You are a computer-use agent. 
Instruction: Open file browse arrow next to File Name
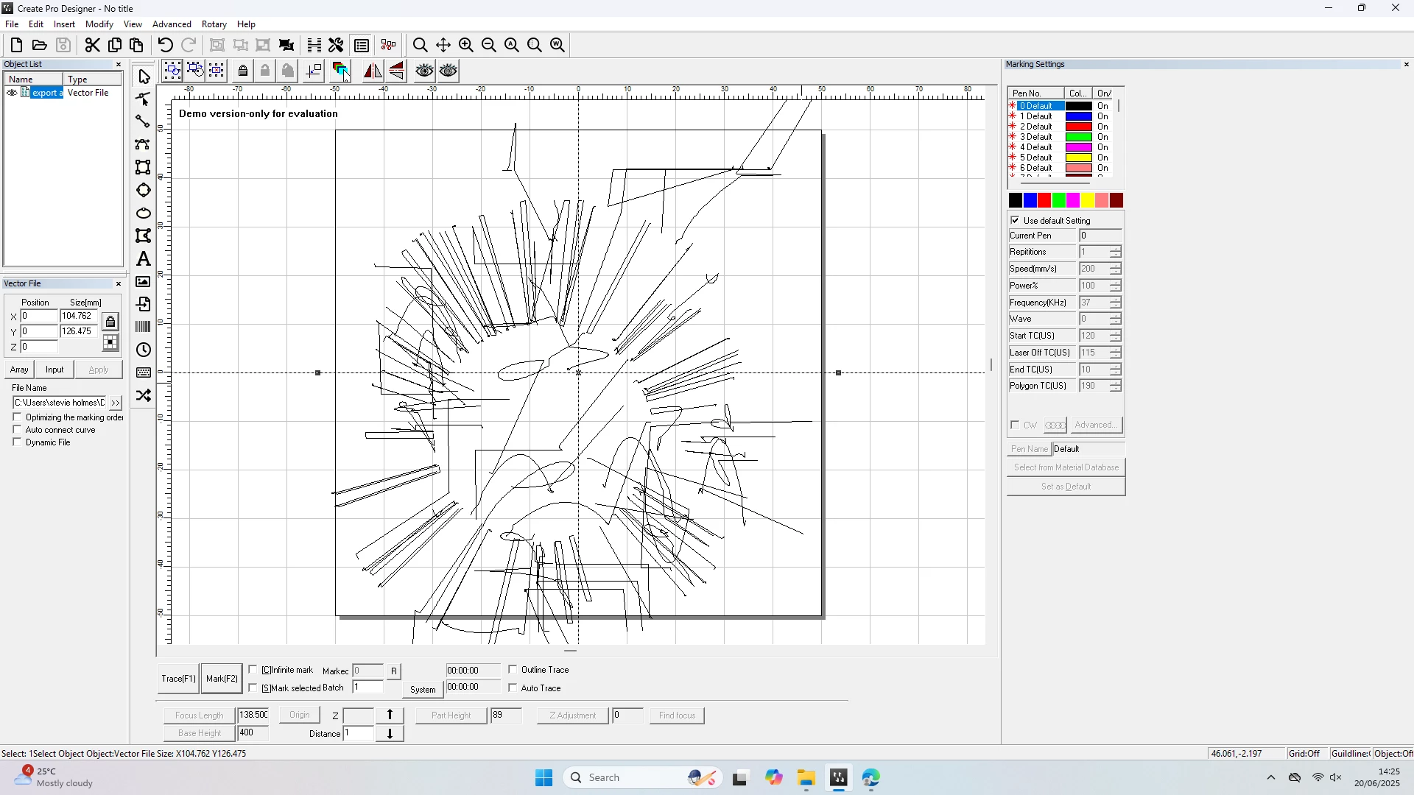115,403
